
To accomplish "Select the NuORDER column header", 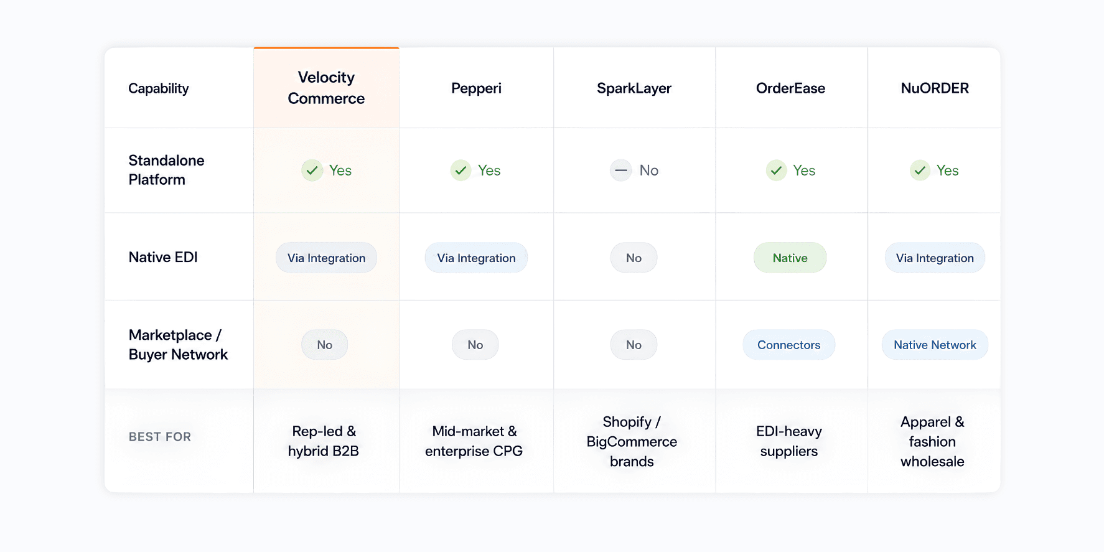I will 935,88.
